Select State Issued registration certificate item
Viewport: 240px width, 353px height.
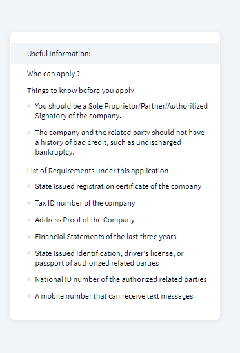118,186
